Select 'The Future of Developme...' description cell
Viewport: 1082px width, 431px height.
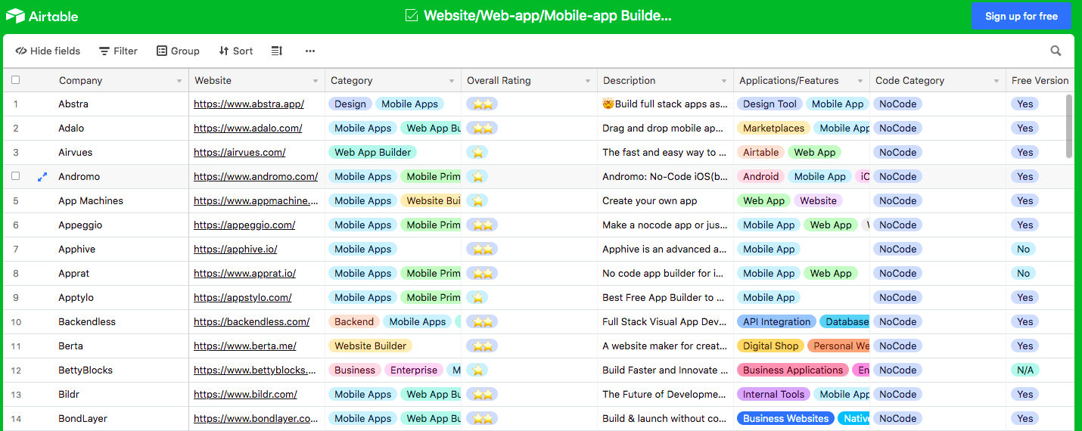pyautogui.click(x=665, y=395)
